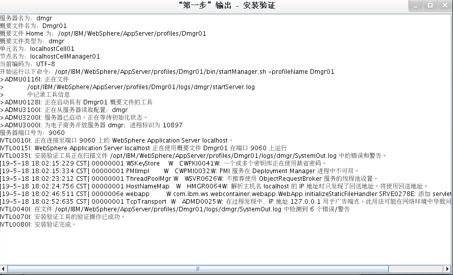Click the TcpTransport ADMD0025W warning line
Viewport: 453px width, 275px height.
click(225, 201)
